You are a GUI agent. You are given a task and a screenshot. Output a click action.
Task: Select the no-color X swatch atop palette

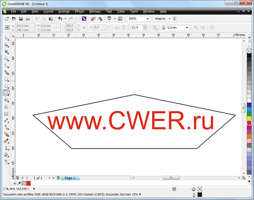pos(249,51)
